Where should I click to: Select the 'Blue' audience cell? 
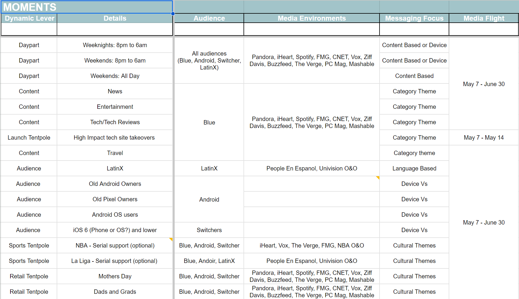(x=209, y=122)
